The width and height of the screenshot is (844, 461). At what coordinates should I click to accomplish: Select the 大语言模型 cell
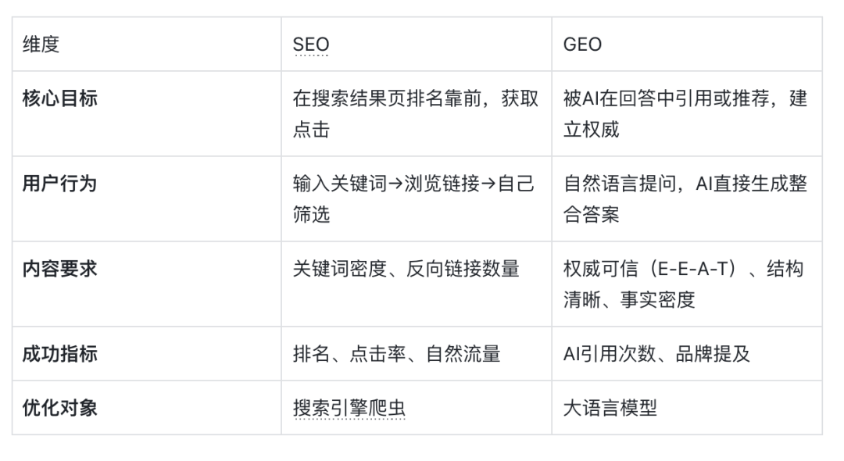tap(687, 408)
